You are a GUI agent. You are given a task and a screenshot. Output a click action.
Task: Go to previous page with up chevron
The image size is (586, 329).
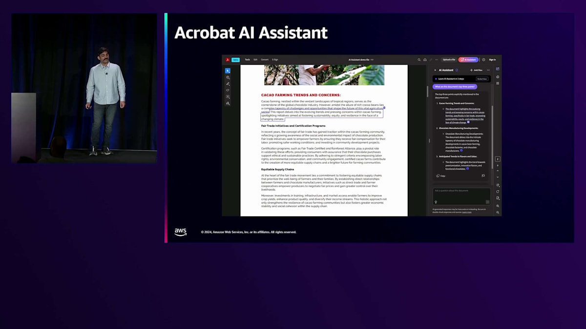point(498,171)
